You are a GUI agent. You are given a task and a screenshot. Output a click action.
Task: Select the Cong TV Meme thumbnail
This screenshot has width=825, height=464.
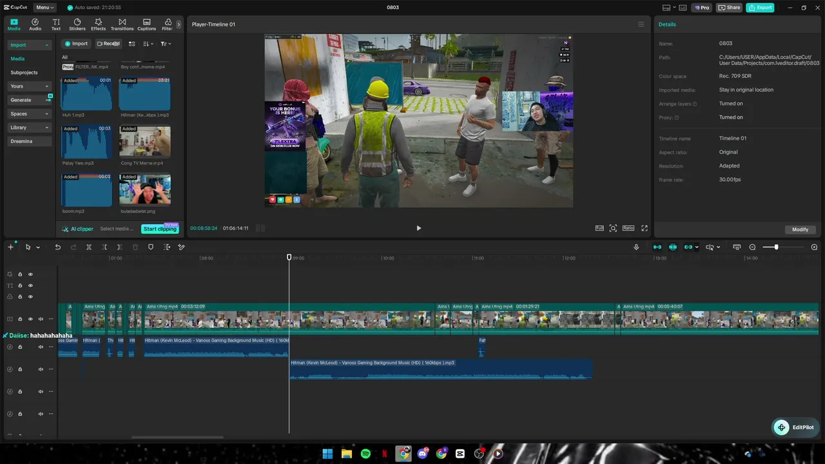pos(145,142)
